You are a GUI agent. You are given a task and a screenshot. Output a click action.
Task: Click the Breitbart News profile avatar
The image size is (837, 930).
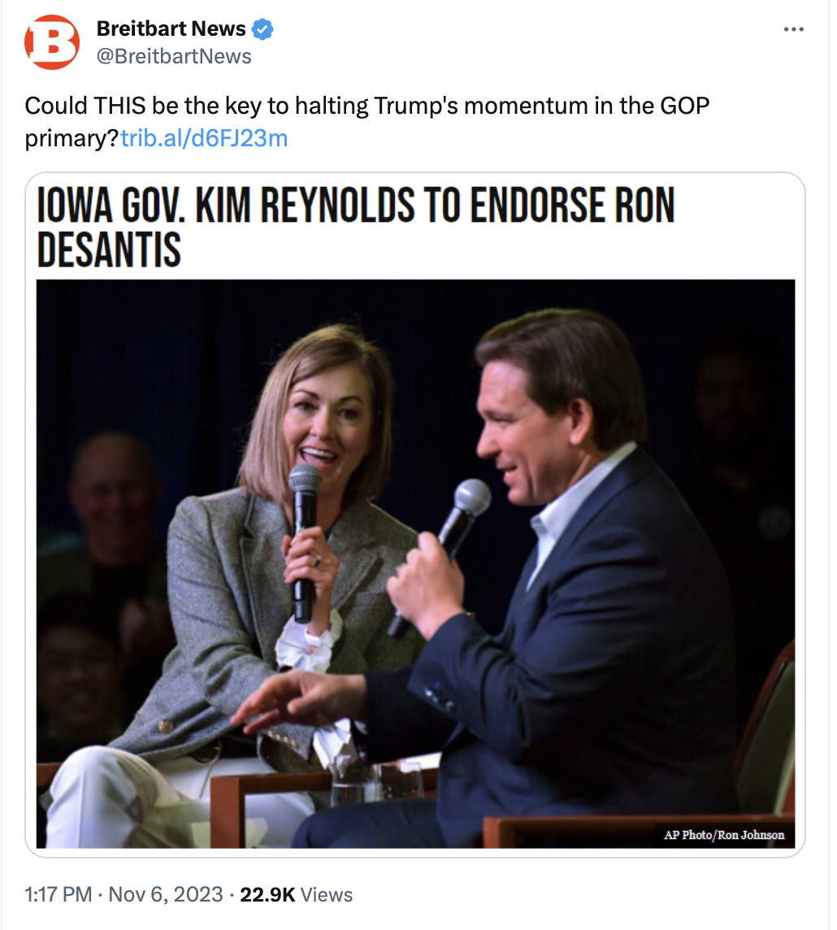52,42
